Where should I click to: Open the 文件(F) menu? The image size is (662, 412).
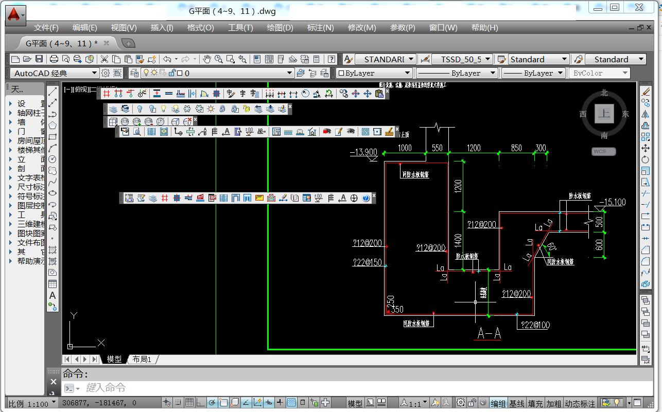point(46,28)
